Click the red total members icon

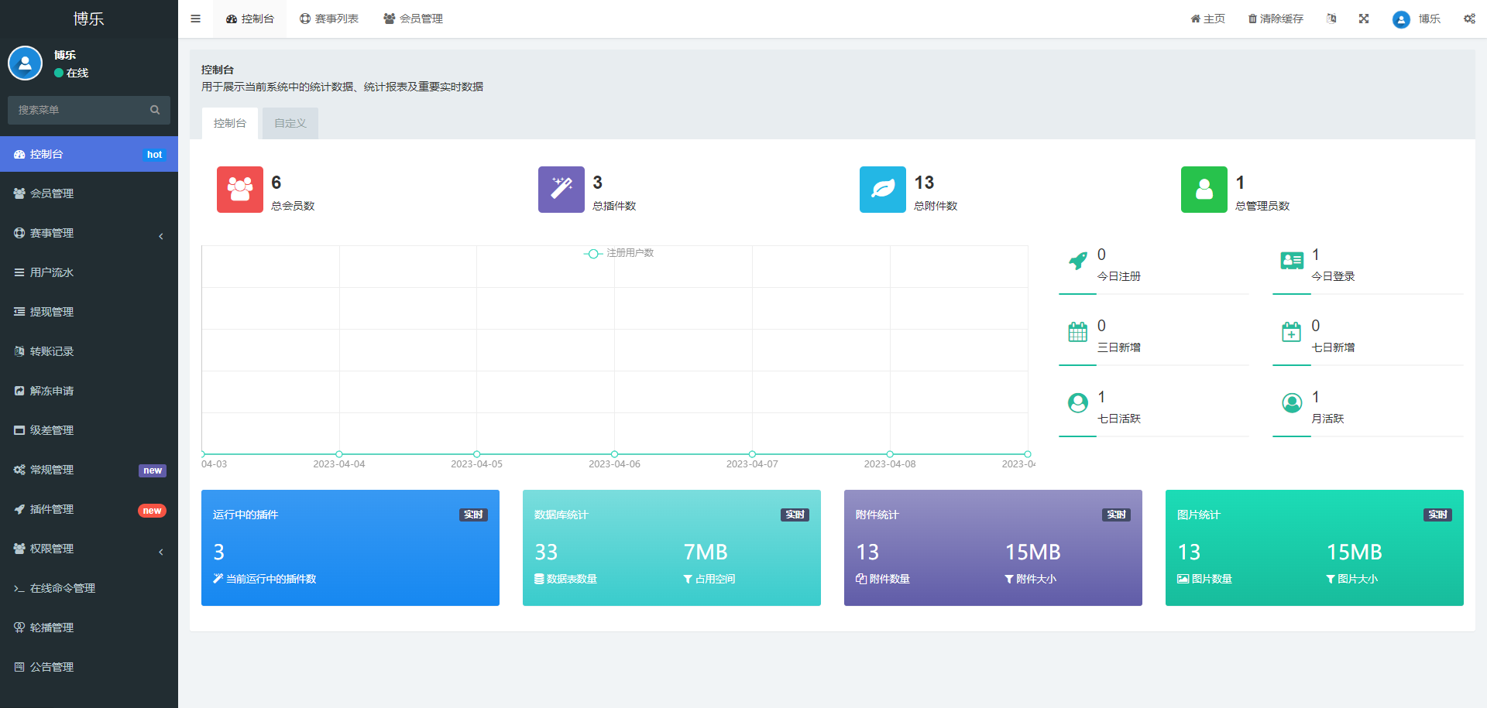click(x=240, y=190)
